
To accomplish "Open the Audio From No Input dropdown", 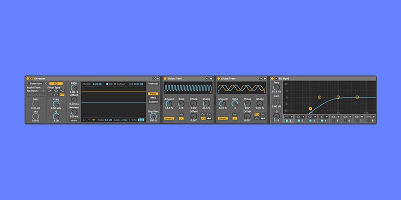I will tap(36, 91).
